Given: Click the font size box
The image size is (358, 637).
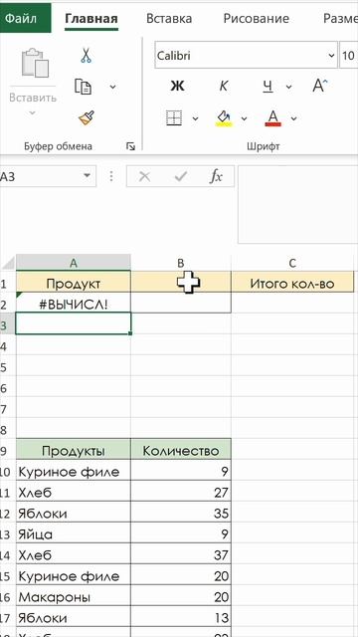Looking at the screenshot, I should coord(348,56).
